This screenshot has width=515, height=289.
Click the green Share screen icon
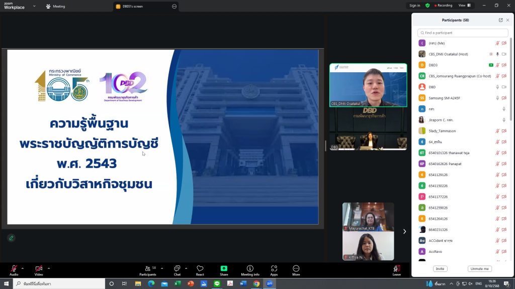point(224,270)
